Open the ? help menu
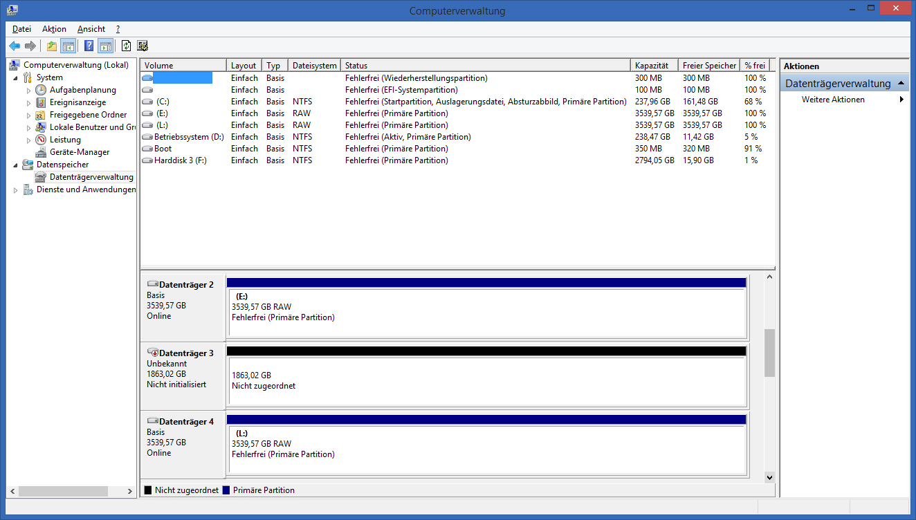 118,29
